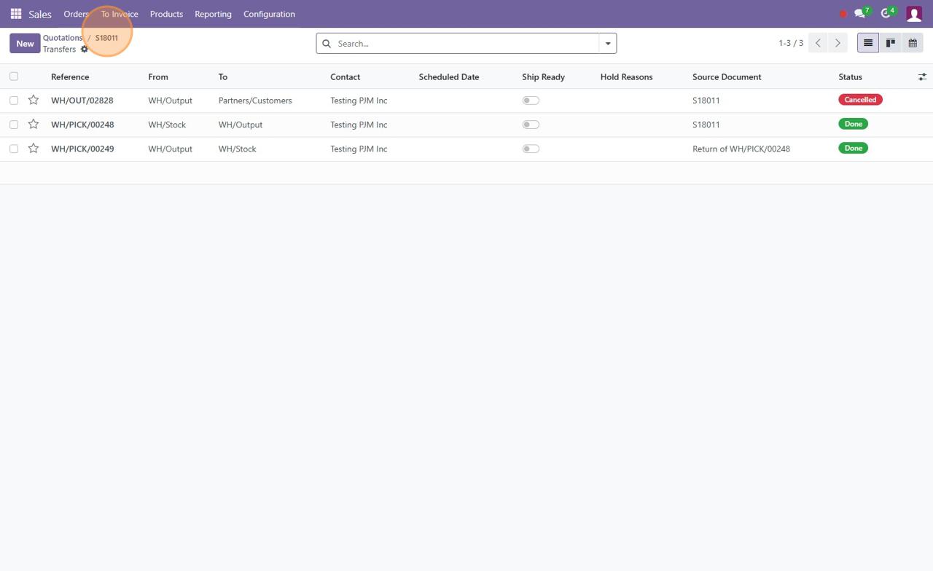Tick the select-all checkbox in header
The height and width of the screenshot is (571, 933).
coord(14,76)
